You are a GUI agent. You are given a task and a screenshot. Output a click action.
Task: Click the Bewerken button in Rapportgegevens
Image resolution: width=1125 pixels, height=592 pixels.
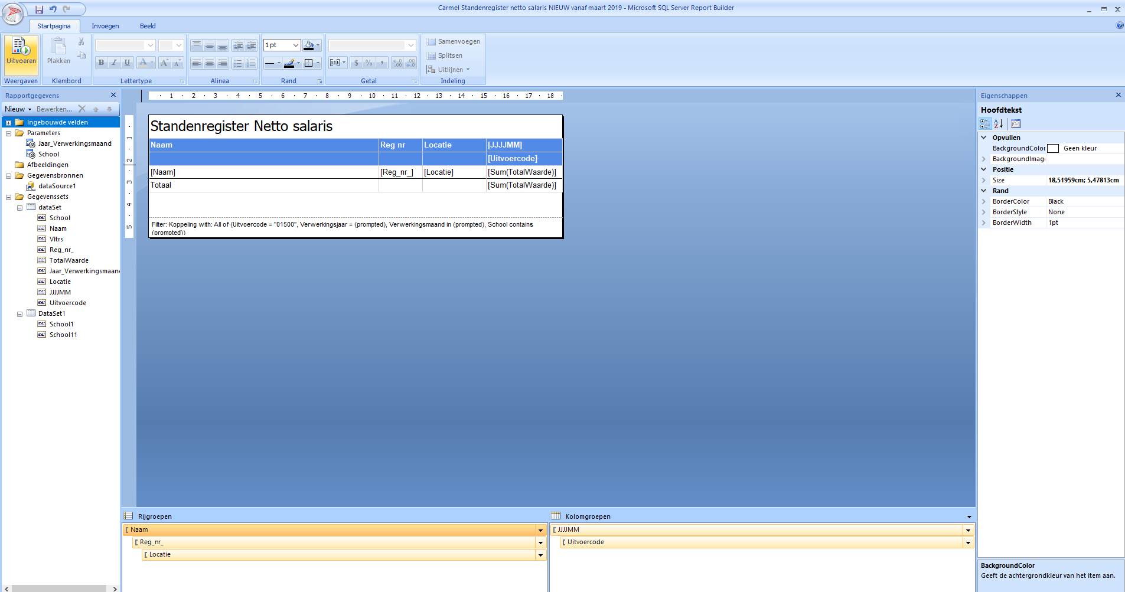54,109
